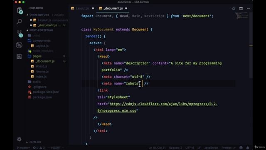The height and width of the screenshot is (150, 266).
Task: Click the unsaved dot on the _document.js tab
Action: point(126,8)
